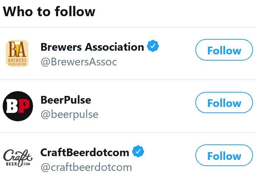Click CraftBeerdotcom's blue verified badge

click(x=138, y=151)
